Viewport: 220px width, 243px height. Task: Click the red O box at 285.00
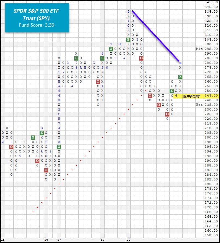pos(141,58)
